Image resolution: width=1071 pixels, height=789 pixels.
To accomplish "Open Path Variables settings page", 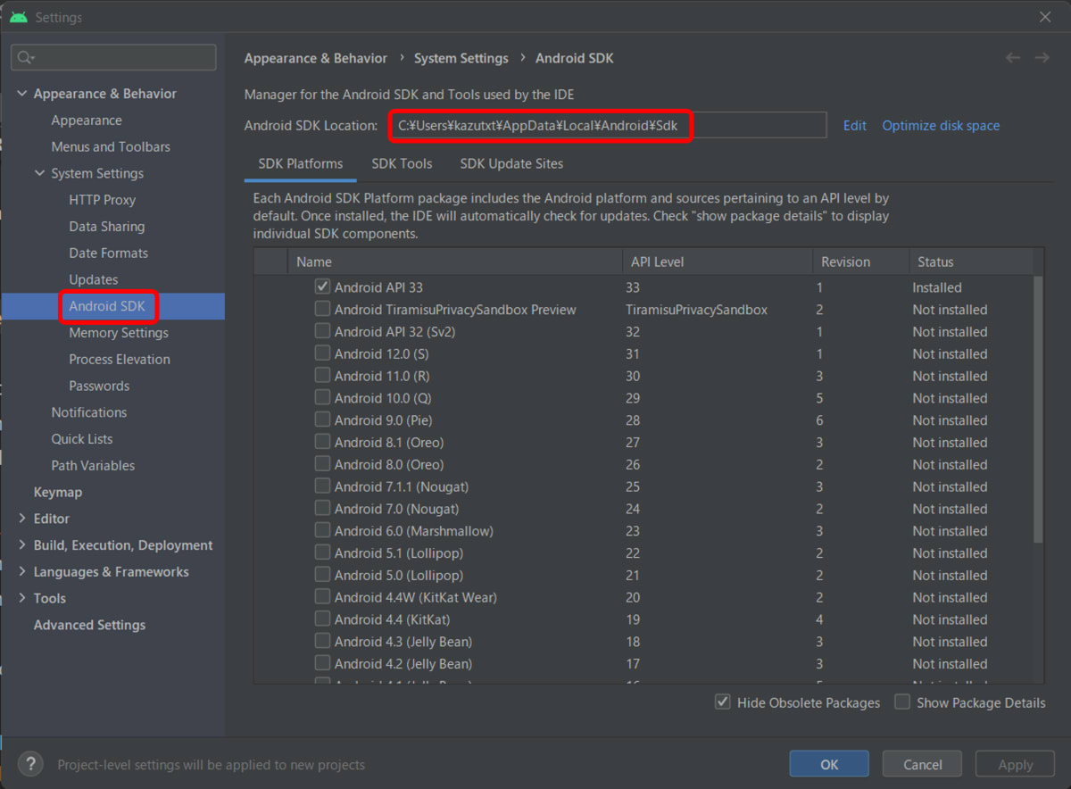I will [93, 466].
